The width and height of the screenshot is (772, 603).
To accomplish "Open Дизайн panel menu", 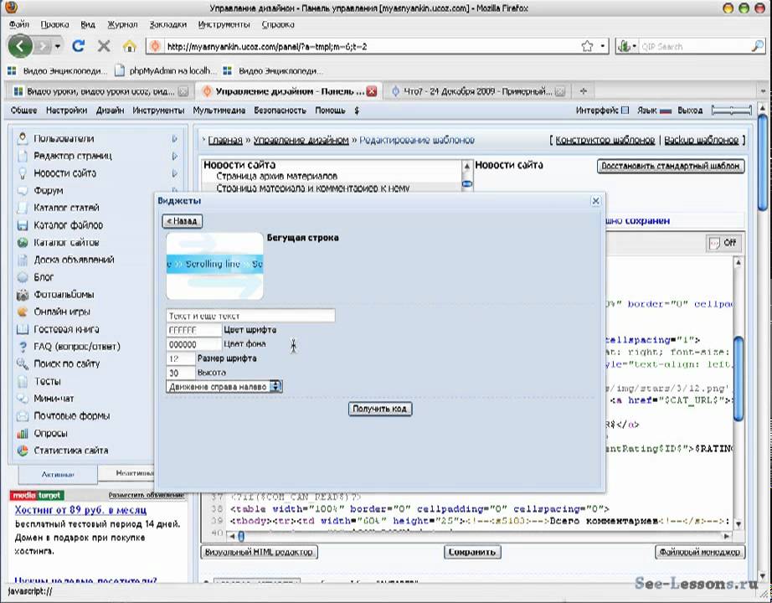I will coord(110,111).
